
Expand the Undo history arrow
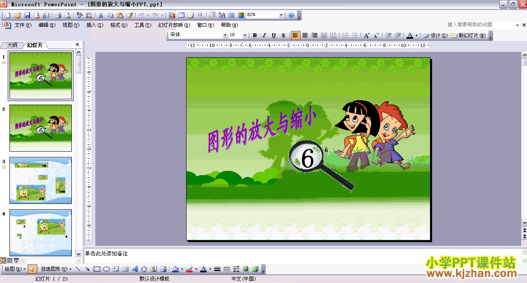pyautogui.click(x=148, y=15)
